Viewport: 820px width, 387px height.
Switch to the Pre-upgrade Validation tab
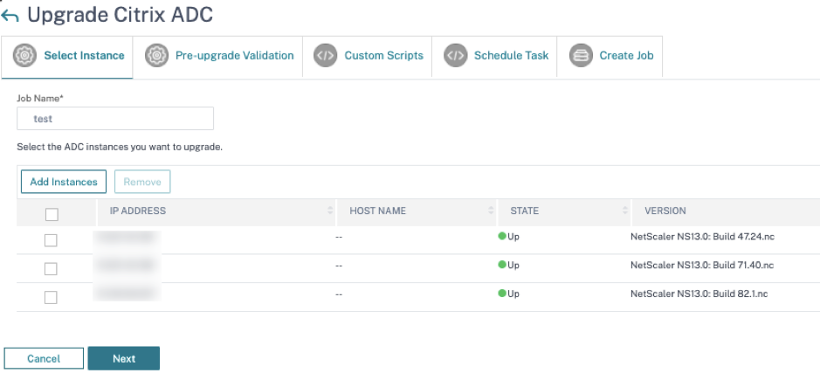pos(217,57)
